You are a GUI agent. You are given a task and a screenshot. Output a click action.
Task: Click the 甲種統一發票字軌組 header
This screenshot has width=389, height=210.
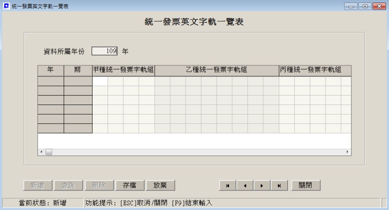[x=123, y=71]
